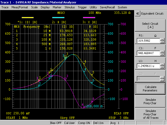The height and width of the screenshot is (125, 167).
Task: Click magenta marker 4 on the X trace
Action: [84, 107]
